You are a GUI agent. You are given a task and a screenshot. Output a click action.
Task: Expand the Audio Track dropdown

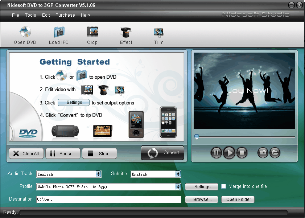tap(98, 174)
